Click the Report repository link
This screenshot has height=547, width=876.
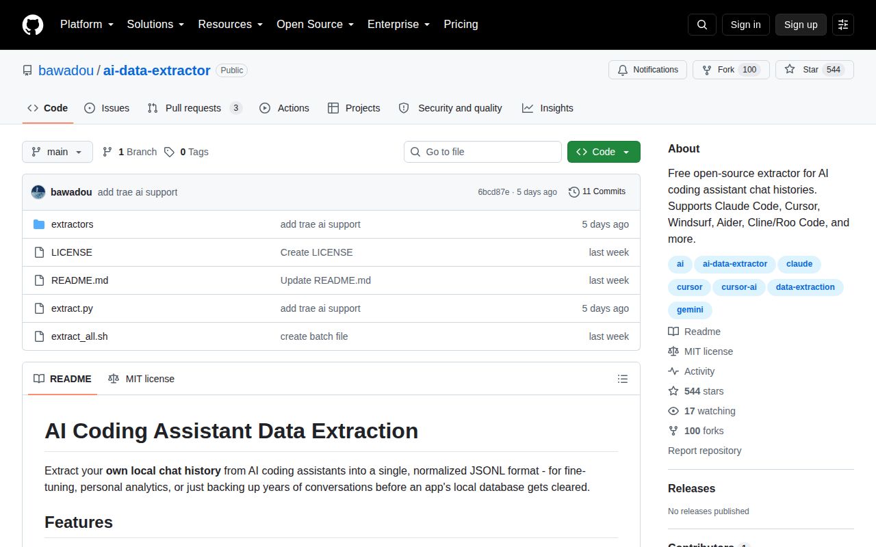click(704, 451)
